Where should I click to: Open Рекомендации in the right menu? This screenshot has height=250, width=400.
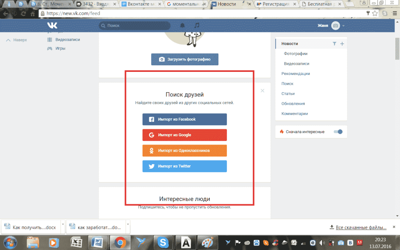tap(296, 73)
